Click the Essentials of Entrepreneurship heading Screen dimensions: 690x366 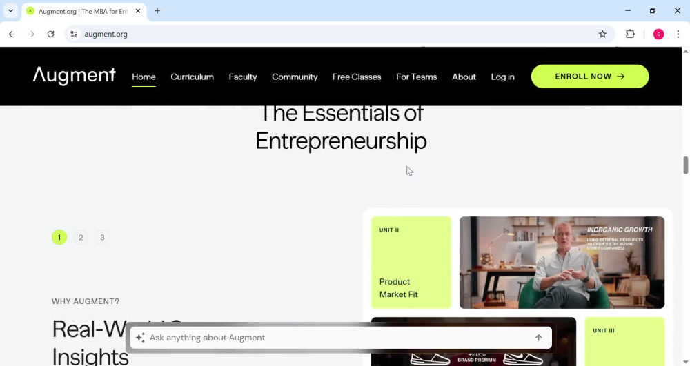(341, 128)
